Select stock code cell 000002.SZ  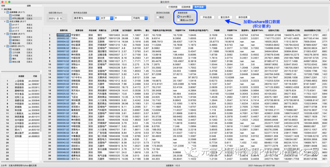coord(64,38)
